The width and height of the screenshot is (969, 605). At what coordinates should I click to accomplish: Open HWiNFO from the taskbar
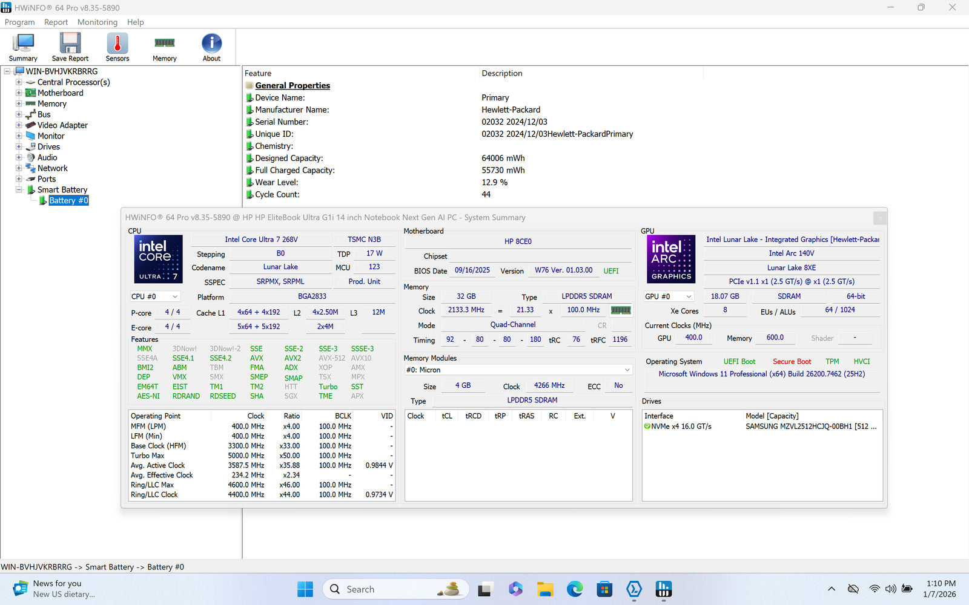pyautogui.click(x=664, y=589)
